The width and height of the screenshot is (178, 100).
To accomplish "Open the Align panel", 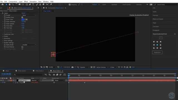I will coord(154,23).
